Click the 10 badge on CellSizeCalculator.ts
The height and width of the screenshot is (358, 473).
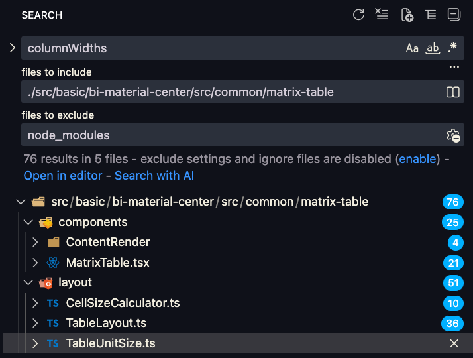pyautogui.click(x=453, y=304)
